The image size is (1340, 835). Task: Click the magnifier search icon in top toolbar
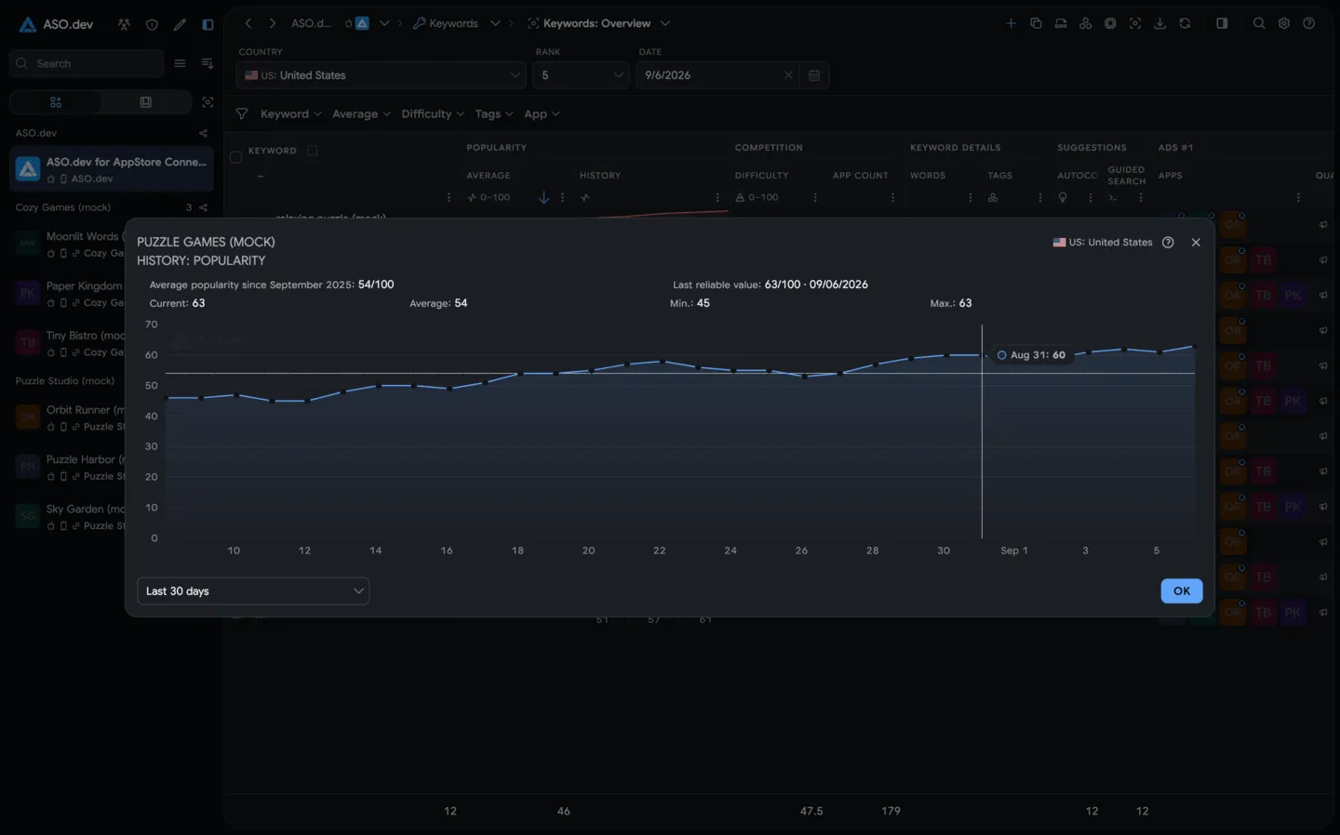click(x=1259, y=23)
